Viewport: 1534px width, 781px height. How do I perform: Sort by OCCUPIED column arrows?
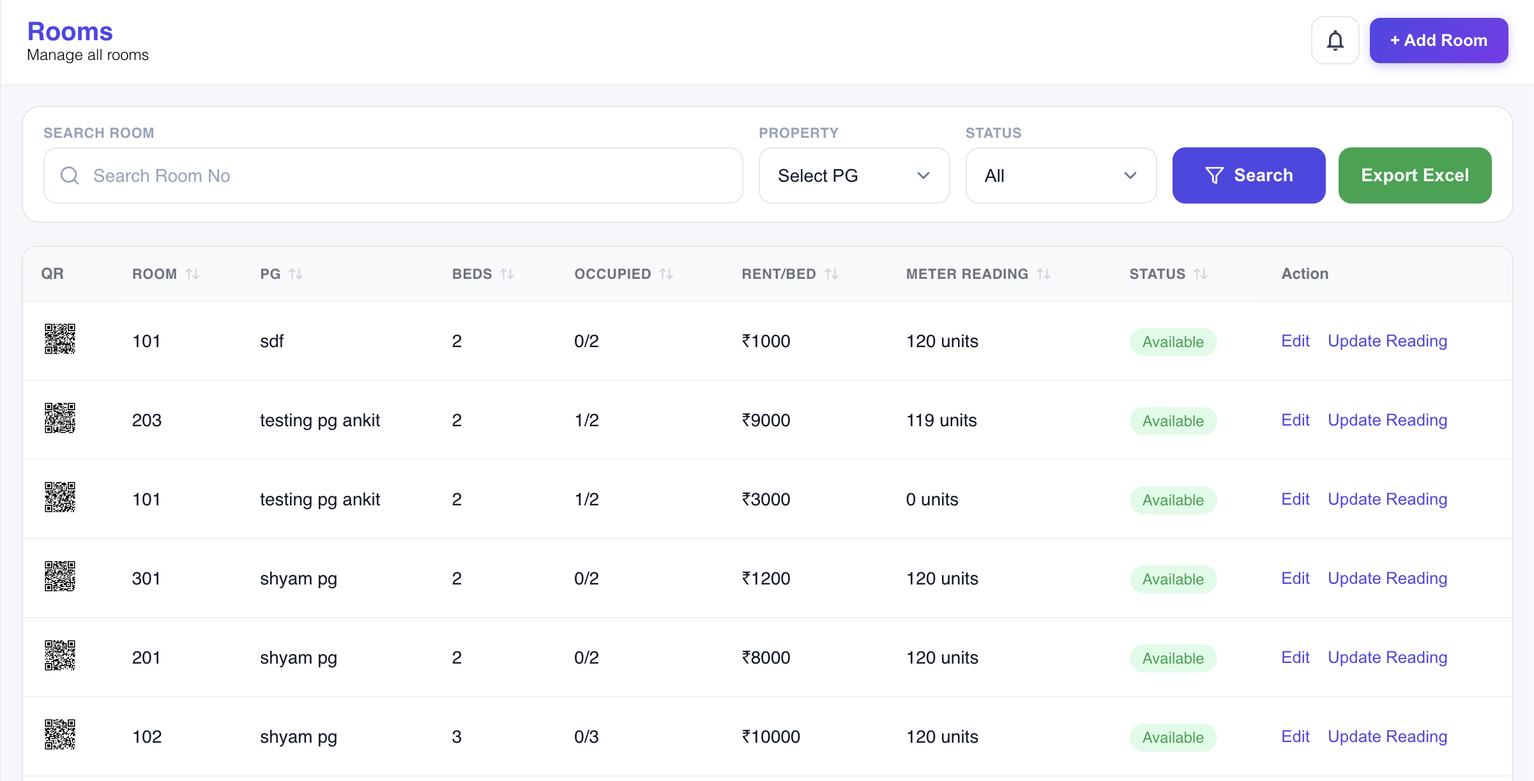[x=666, y=274]
